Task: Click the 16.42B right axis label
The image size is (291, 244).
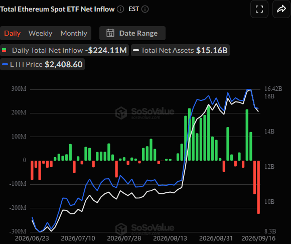Action: [x=273, y=89]
